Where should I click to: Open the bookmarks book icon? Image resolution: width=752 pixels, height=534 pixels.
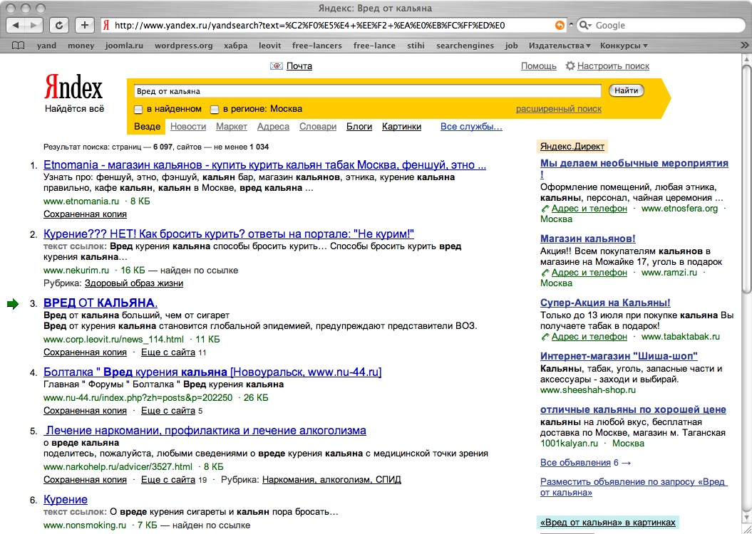pyautogui.click(x=19, y=46)
